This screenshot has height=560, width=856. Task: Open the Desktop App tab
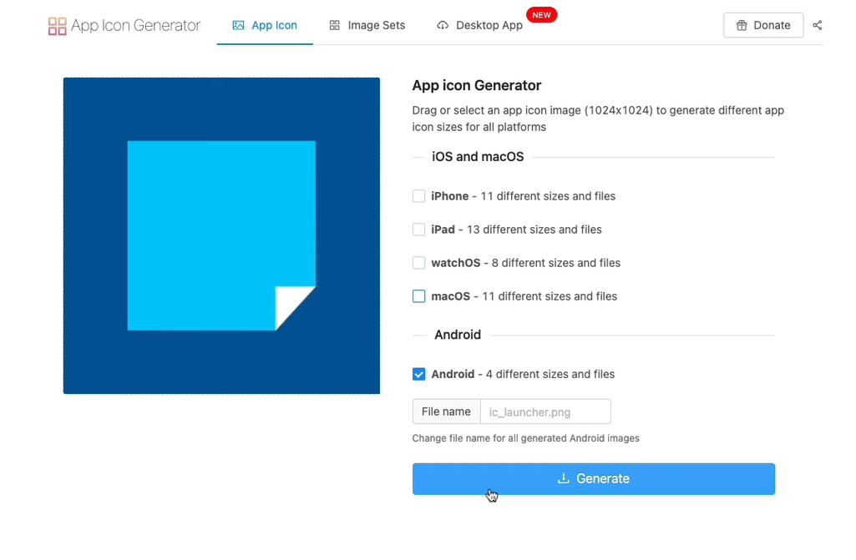click(x=489, y=25)
